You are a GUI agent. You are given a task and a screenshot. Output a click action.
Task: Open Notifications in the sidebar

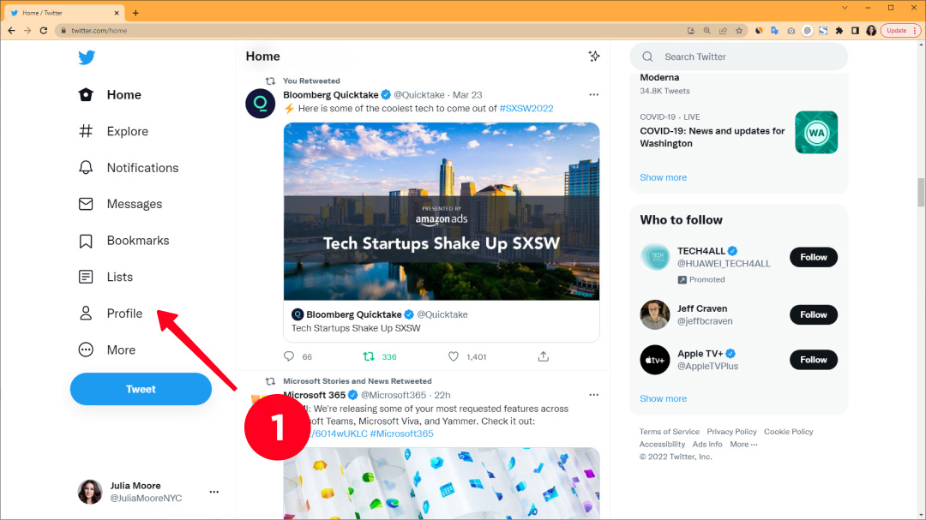pyautogui.click(x=128, y=168)
